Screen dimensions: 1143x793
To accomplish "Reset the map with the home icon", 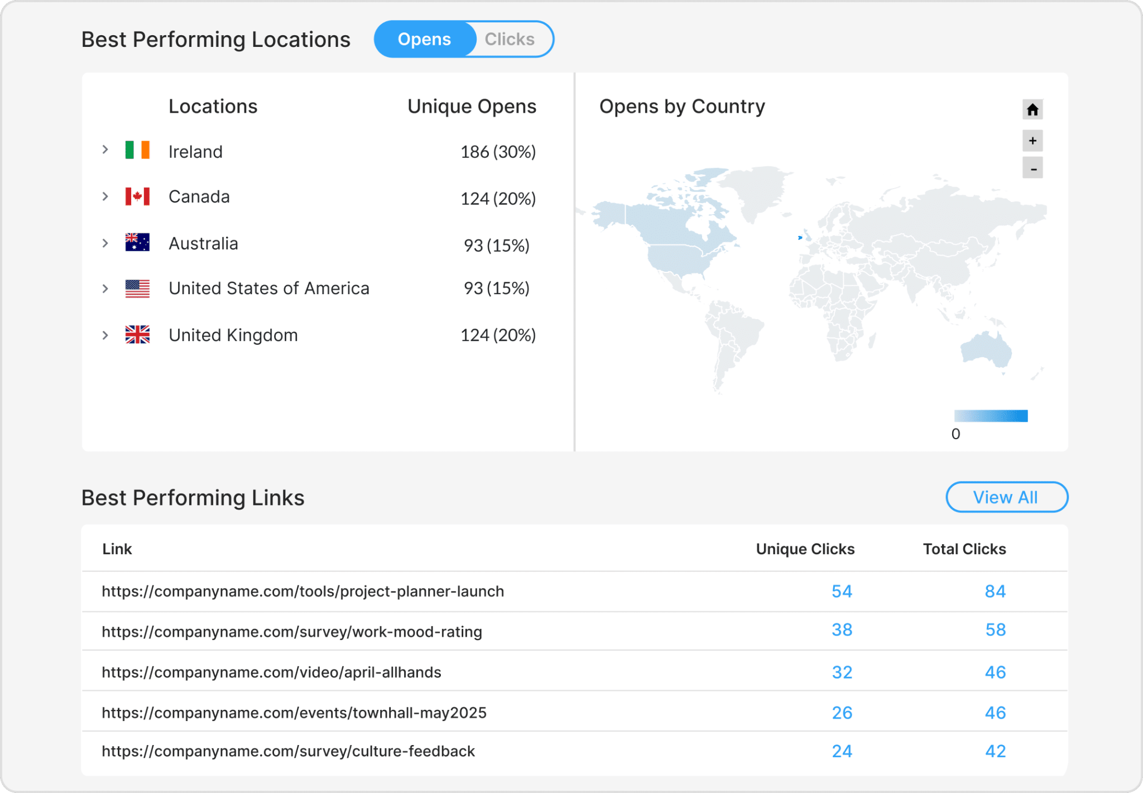I will tap(1032, 109).
